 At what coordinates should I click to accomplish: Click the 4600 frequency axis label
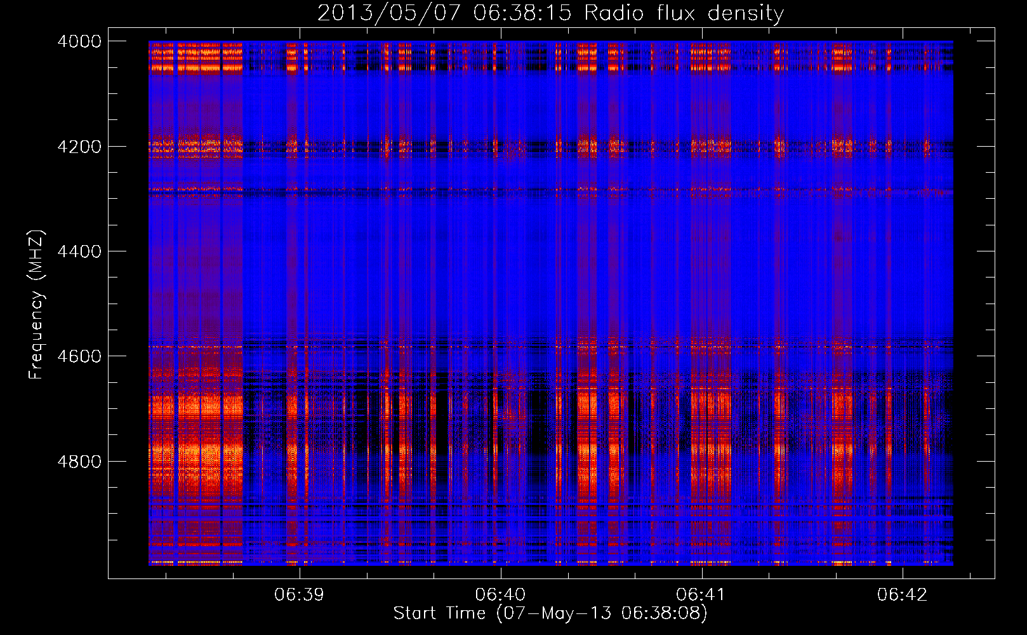[79, 356]
